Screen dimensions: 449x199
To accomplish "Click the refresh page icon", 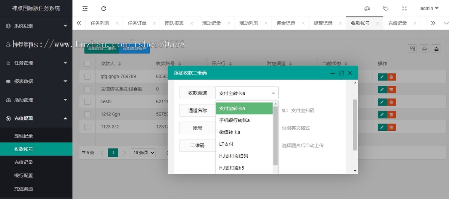I will tap(104, 8).
